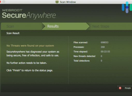Click 'SecureAnywhere has diagnosed your system' text
This screenshot has height=96, width=132.
click(33, 54)
